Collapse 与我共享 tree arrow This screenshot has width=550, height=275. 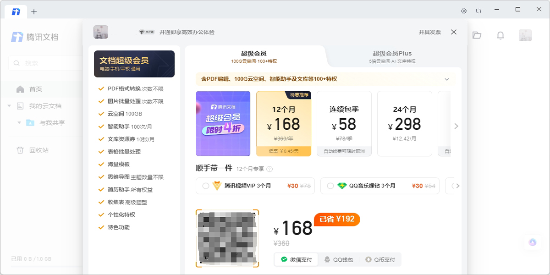[x=19, y=123]
